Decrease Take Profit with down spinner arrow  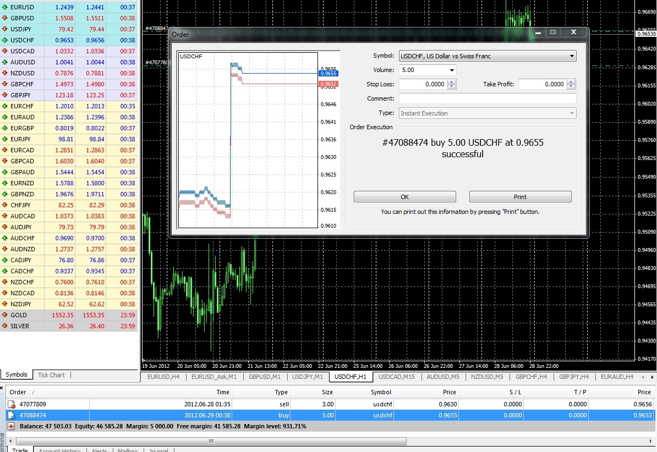point(571,87)
